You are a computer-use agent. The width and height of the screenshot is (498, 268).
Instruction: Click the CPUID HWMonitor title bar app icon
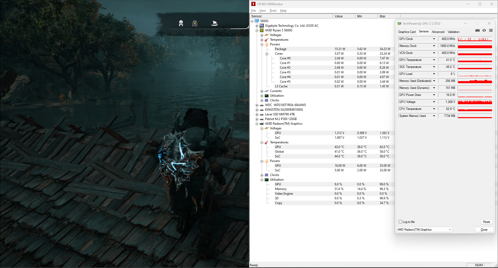253,4
